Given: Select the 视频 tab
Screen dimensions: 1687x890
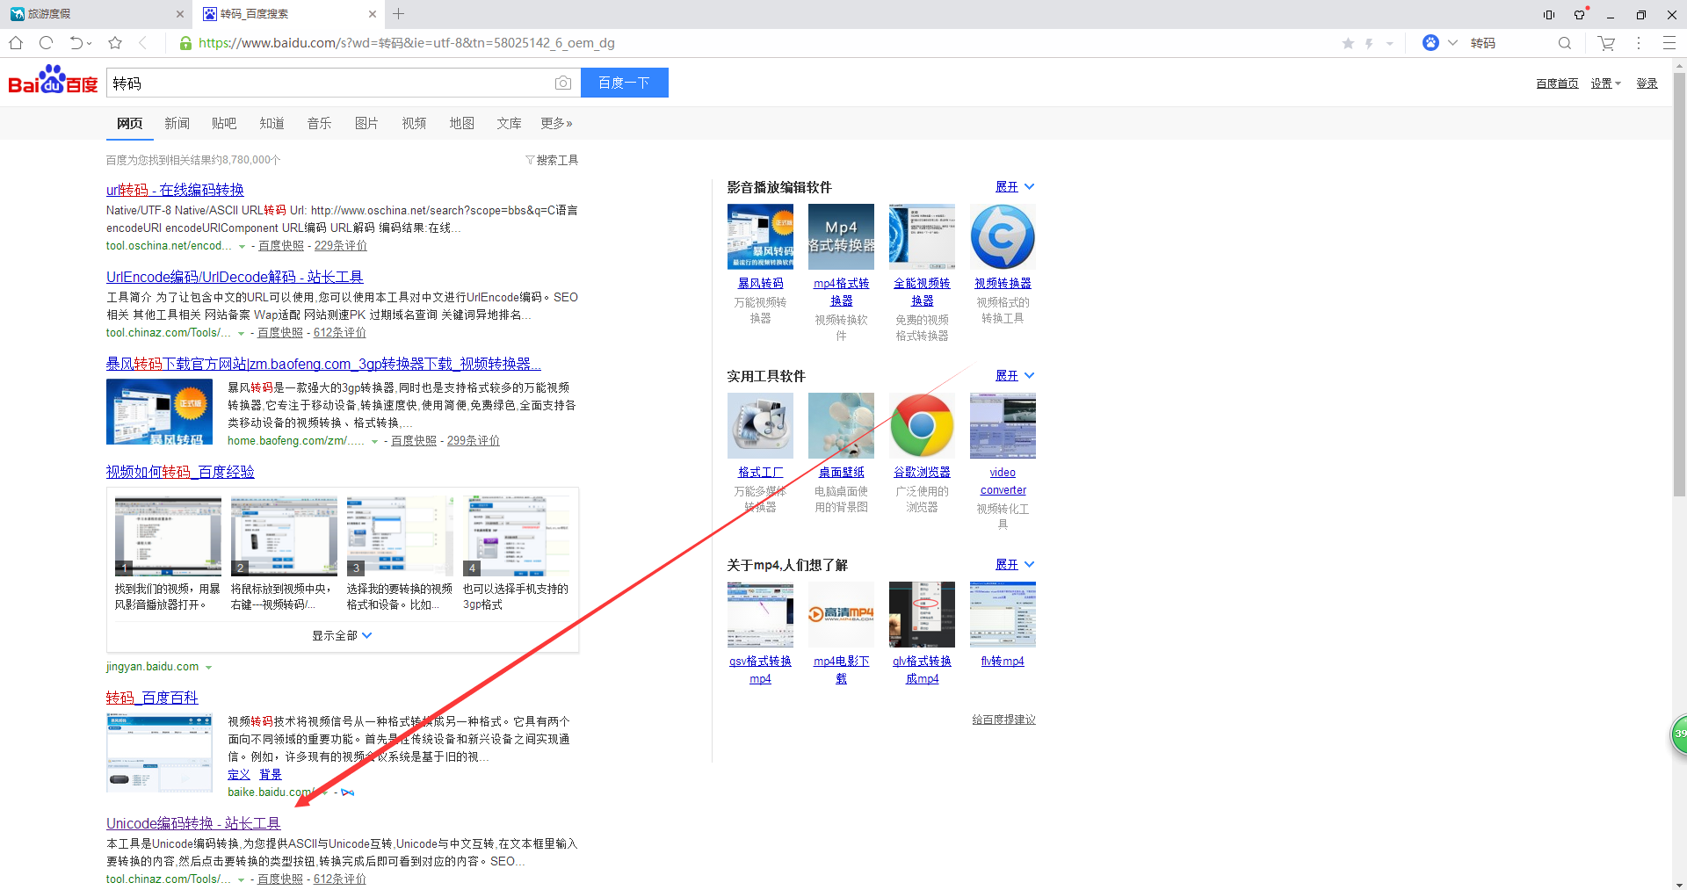Looking at the screenshot, I should (x=414, y=123).
